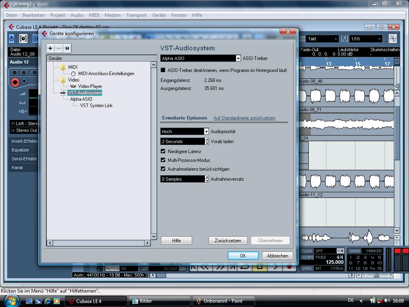The width and height of the screenshot is (409, 307).
Task: Toggle the monitor speaker icon on Audio 12
Action: [24, 82]
